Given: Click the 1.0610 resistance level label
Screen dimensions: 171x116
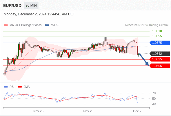Looking at the screenshot, I should (x=157, y=31).
